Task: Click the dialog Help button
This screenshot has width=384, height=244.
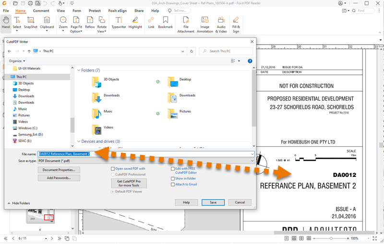Action: [x=186, y=202]
